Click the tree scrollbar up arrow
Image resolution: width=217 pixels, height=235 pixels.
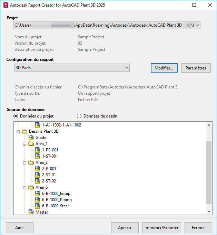pos(209,125)
